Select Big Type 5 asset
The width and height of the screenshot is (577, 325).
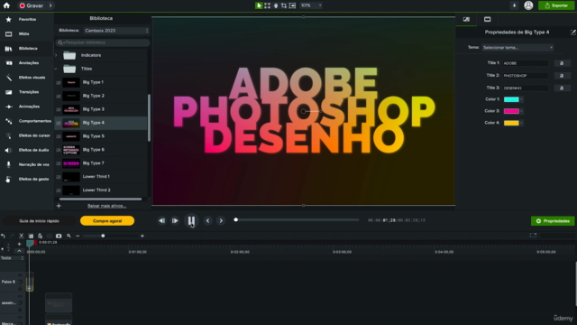(101, 136)
